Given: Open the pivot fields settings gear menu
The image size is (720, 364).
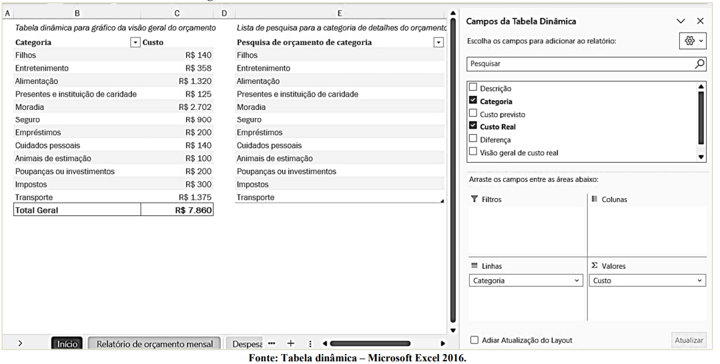Looking at the screenshot, I should click(x=693, y=41).
